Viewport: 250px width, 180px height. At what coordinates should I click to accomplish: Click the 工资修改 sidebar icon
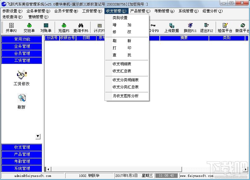point(22,74)
